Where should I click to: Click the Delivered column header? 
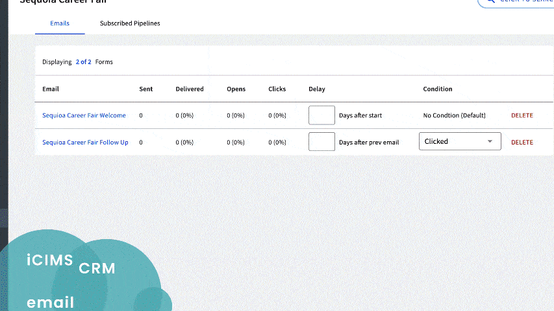190,89
